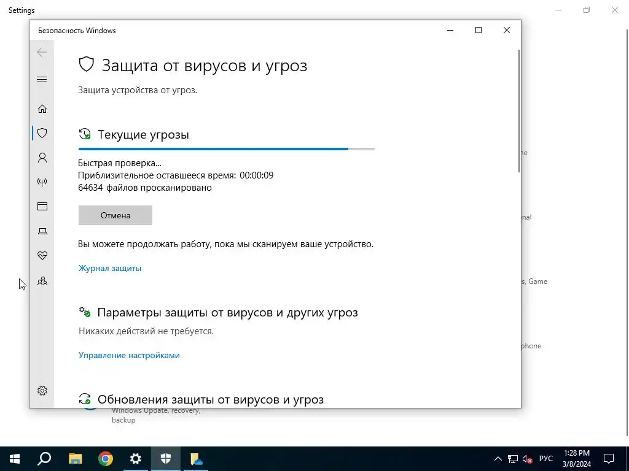Open the clock showing 1:28 PM
The height and width of the screenshot is (471, 629).
pyautogui.click(x=576, y=459)
